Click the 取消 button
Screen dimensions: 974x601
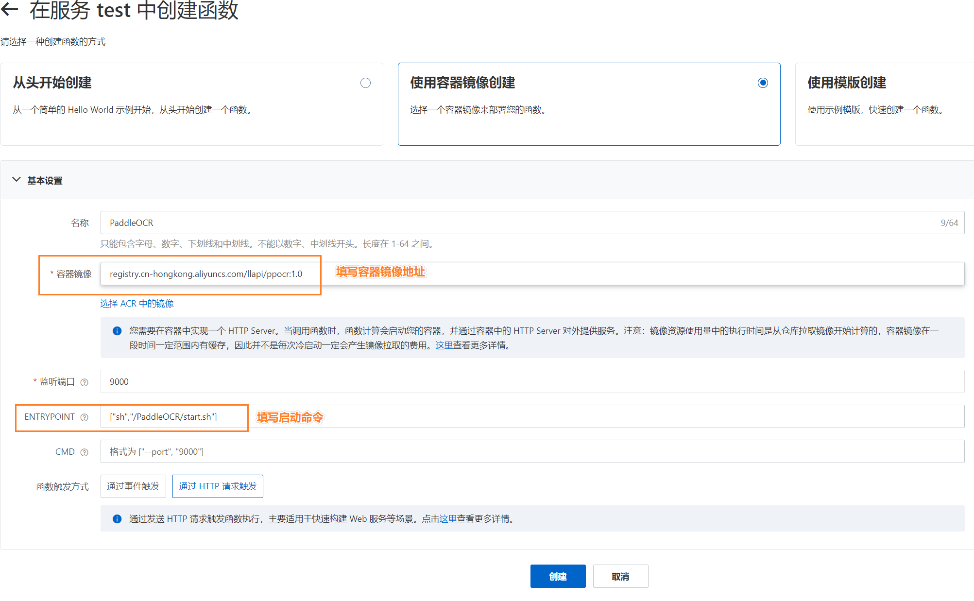coord(620,576)
